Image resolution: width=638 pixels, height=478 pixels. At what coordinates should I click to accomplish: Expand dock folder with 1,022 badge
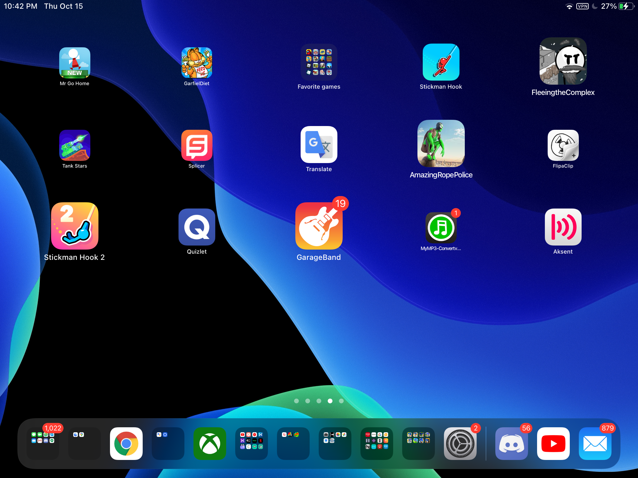click(43, 443)
